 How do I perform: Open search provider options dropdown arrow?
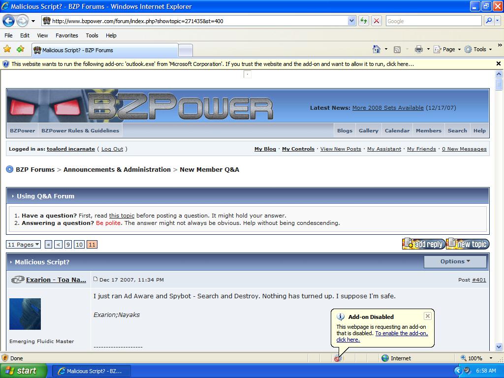point(497,21)
